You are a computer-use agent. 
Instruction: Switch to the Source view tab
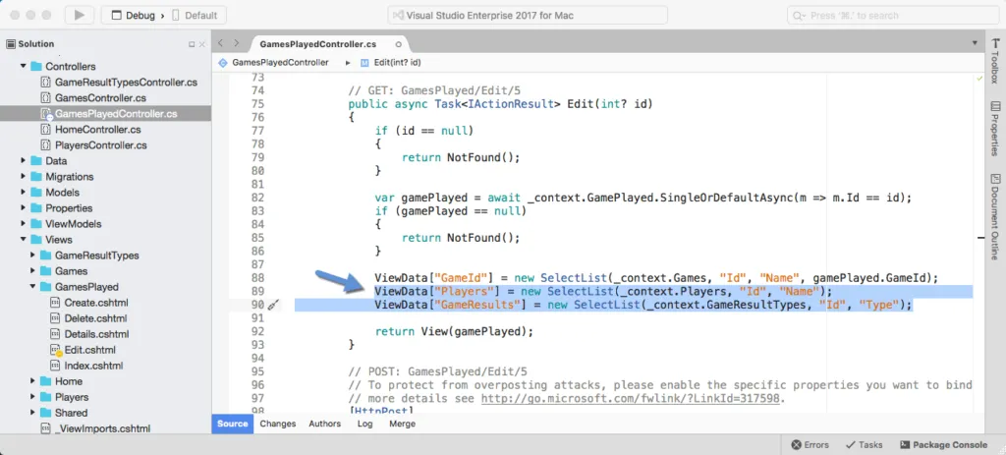pos(232,424)
